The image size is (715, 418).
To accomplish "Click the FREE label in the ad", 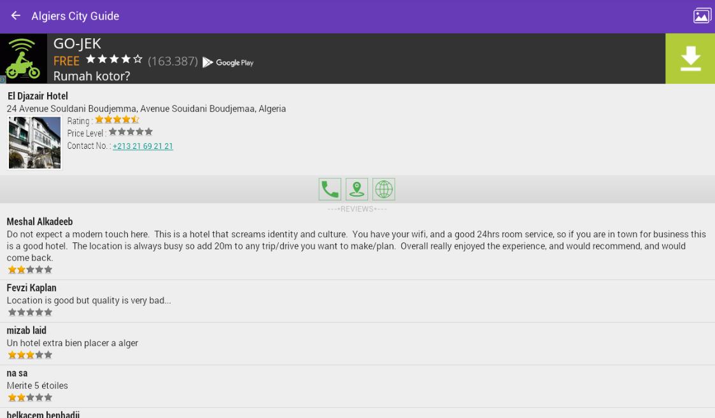I will [66, 61].
